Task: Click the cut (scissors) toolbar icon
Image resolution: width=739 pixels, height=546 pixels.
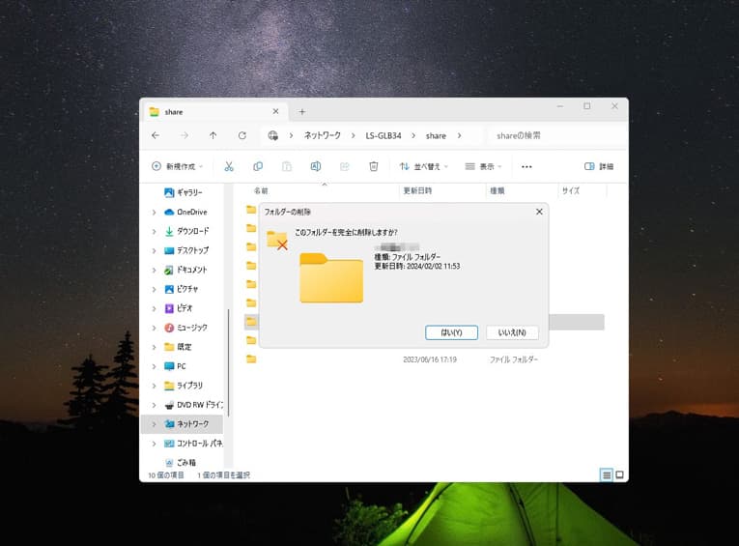Action: click(x=229, y=166)
